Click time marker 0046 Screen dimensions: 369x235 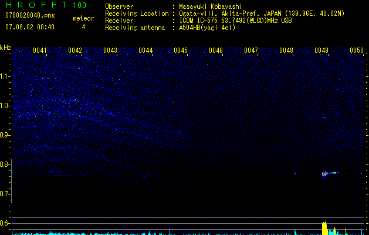coord(216,51)
